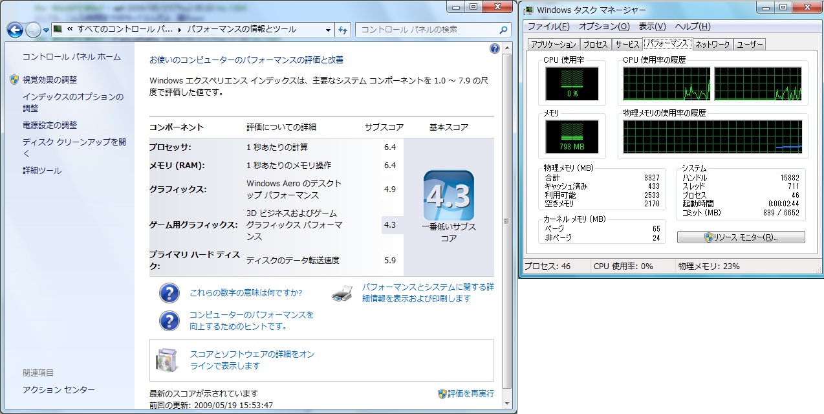The height and width of the screenshot is (414, 824).
Task: Click the Back navigation arrow in Control Panel
Action: (15, 30)
